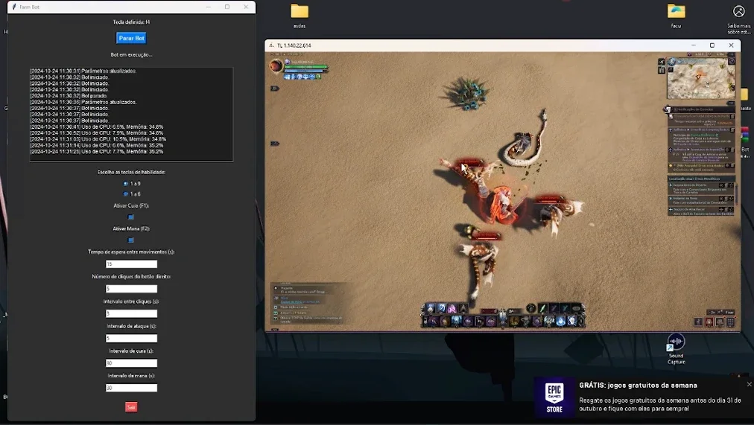Viewport: 754px width, 425px height.
Task: Click the round orb icon beside green blade skill
Action: click(x=531, y=308)
